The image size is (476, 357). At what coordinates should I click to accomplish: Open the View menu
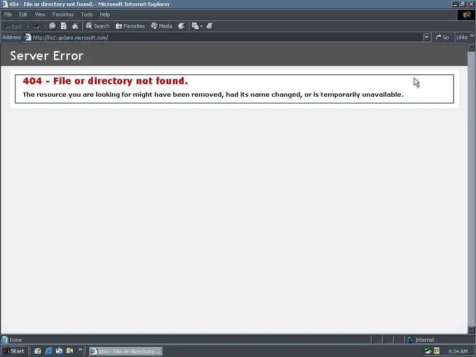[x=40, y=14]
